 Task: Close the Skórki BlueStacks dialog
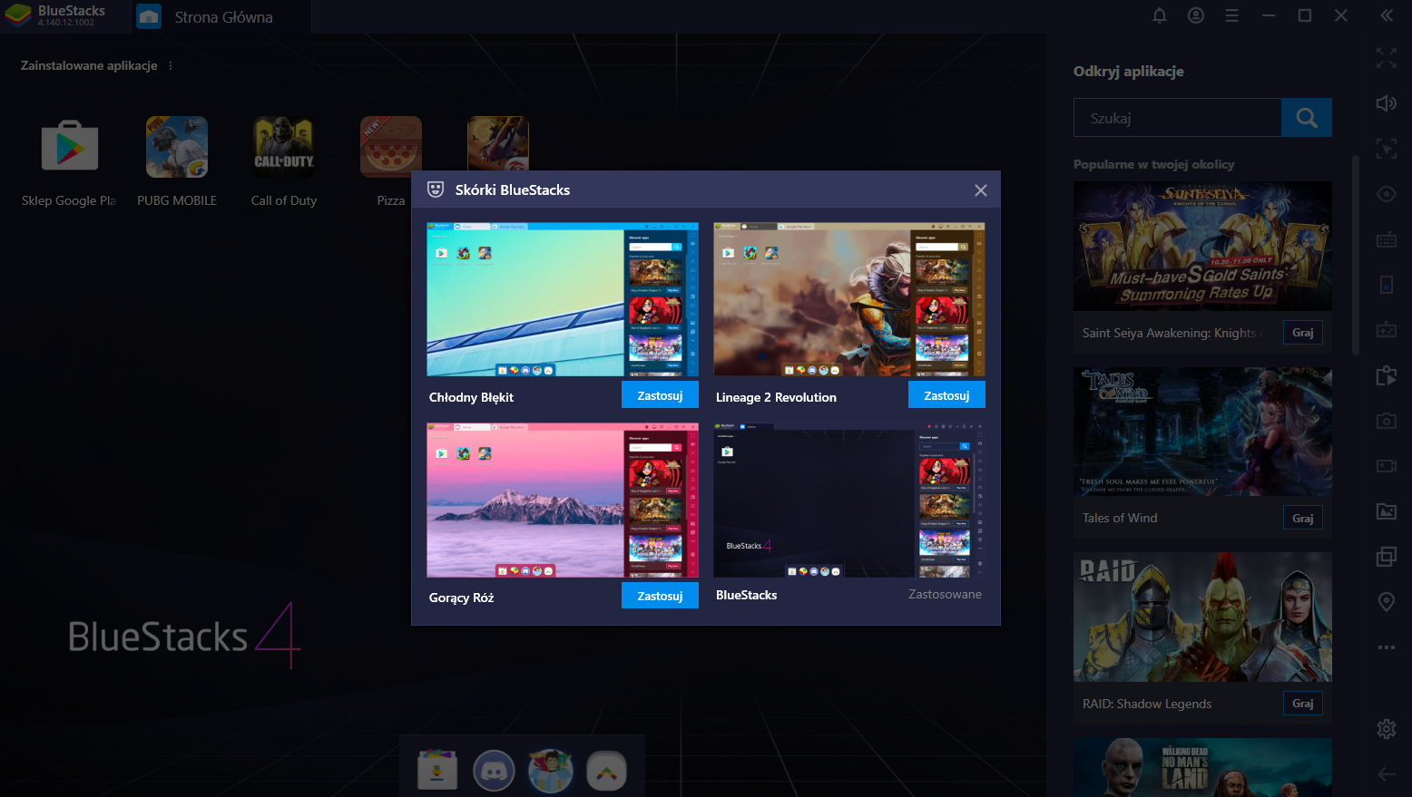pos(980,190)
